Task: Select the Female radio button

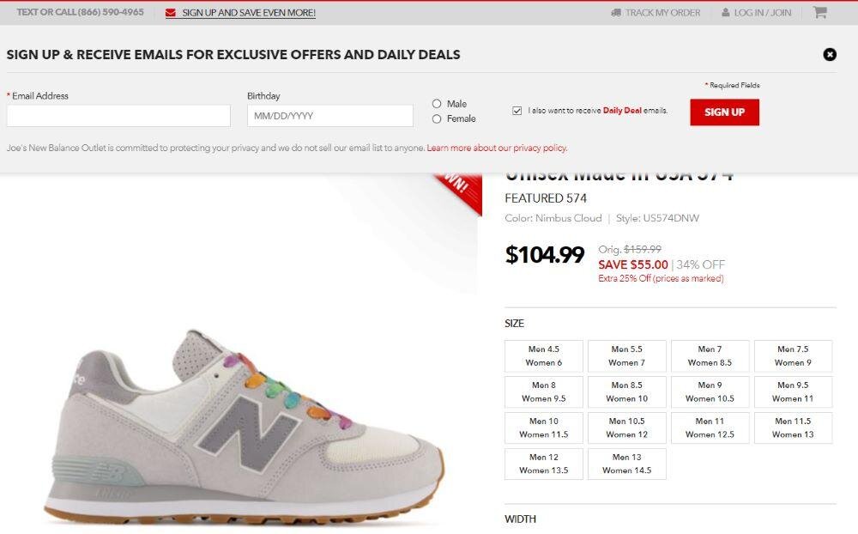Action: (x=437, y=119)
